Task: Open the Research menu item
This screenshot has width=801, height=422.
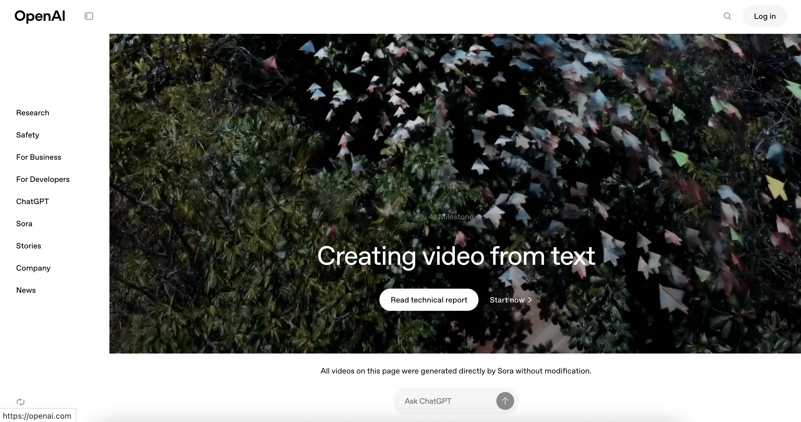Action: click(x=33, y=113)
